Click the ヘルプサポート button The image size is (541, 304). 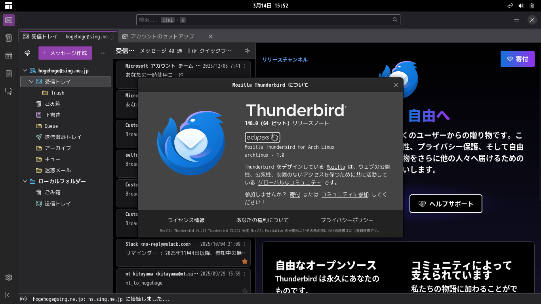click(x=446, y=204)
